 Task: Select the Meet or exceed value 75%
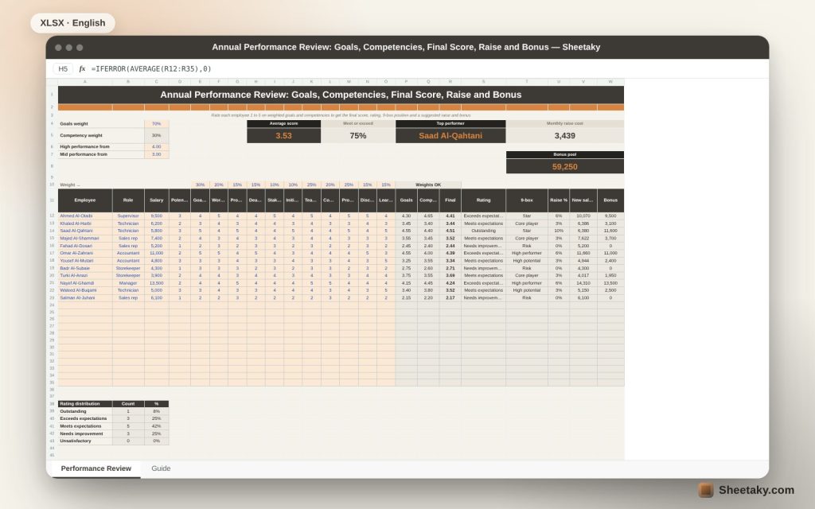pyautogui.click(x=358, y=135)
